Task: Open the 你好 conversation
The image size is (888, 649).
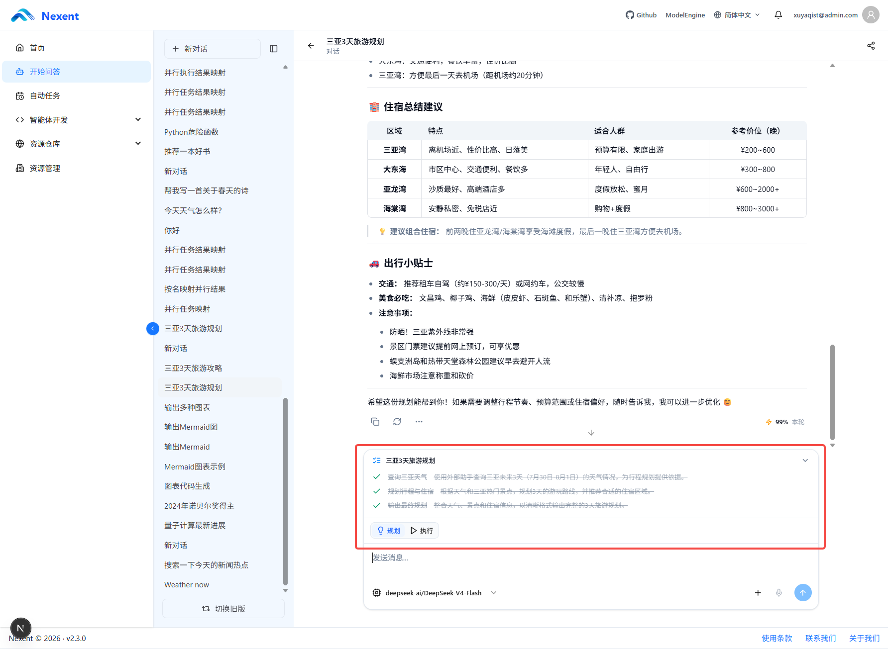Action: coord(220,230)
